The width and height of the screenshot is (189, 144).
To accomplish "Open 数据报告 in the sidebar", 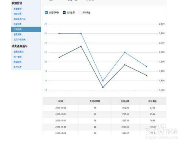I will click(x=18, y=62).
